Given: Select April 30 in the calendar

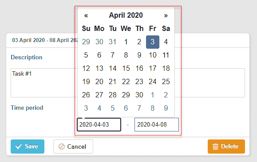Looking at the screenshot, I should pos(139,95).
